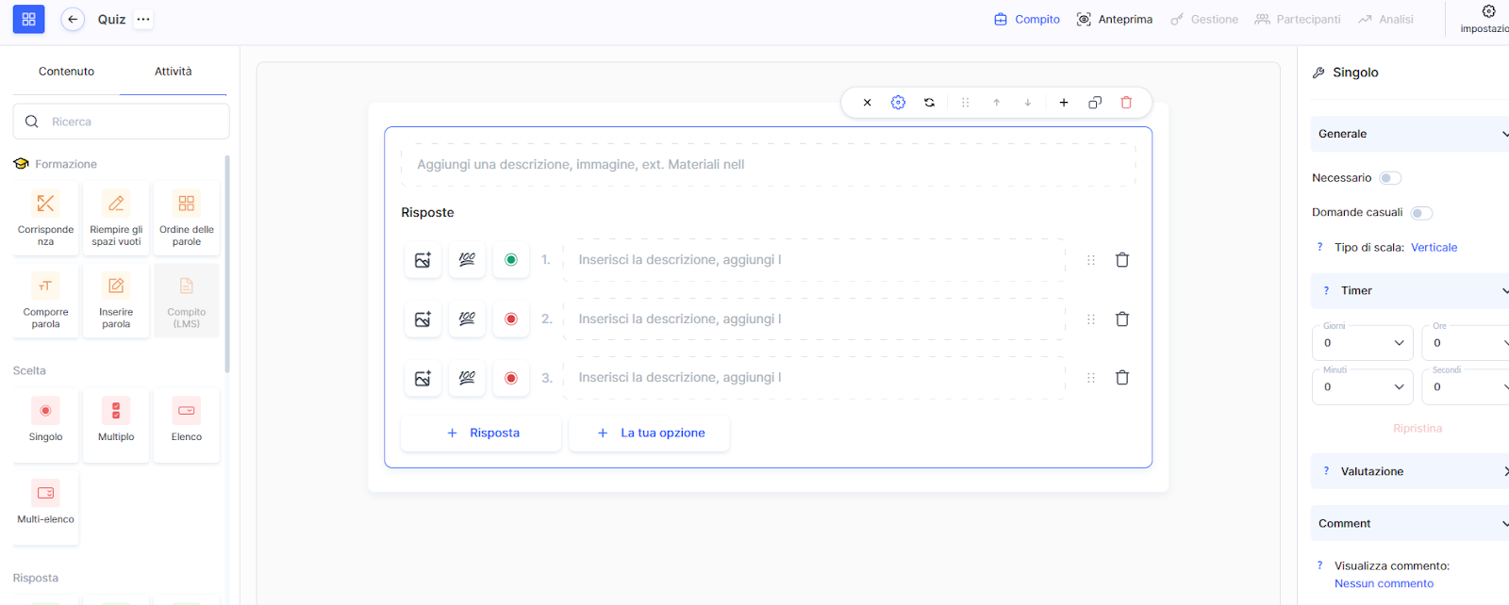Click the plus Risposta button
Screen dimensions: 1509x605
pyautogui.click(x=482, y=433)
